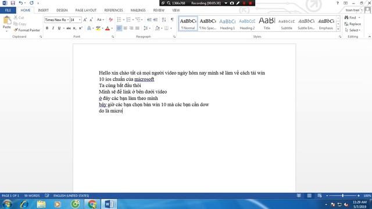Screen dimensions: 372x209
Task: Switch to the REFERENCES tab
Action: (114, 10)
